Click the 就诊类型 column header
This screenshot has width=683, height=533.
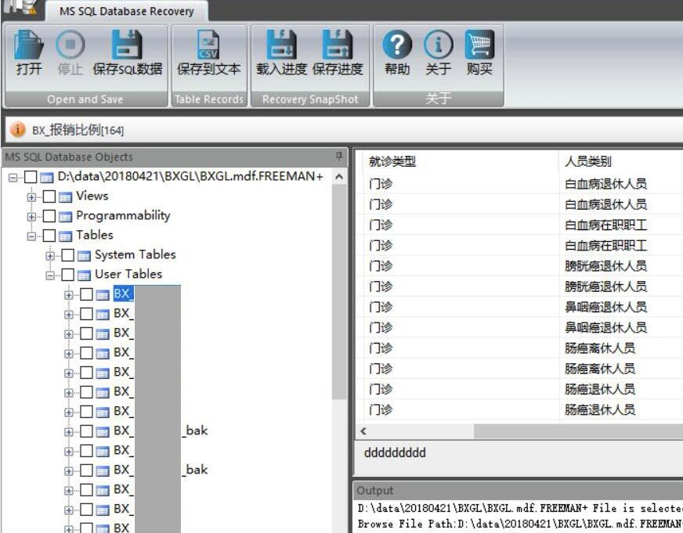(392, 162)
